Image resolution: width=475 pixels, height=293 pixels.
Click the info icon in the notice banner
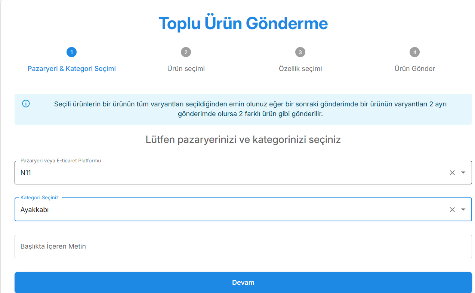(x=25, y=103)
